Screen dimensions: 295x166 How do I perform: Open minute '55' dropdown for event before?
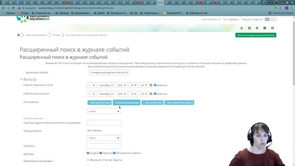144,94
